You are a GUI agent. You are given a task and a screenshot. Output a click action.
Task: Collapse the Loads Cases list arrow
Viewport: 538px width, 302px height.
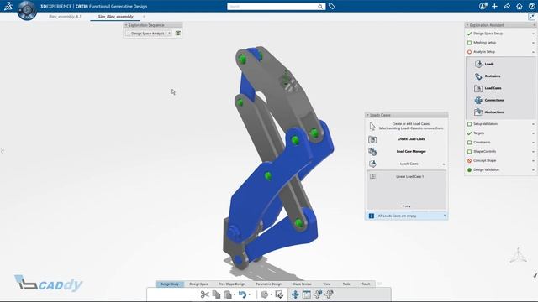[444, 164]
